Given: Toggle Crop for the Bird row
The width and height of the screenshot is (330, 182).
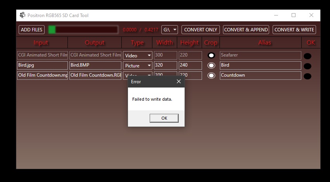Looking at the screenshot, I should pyautogui.click(x=211, y=65).
